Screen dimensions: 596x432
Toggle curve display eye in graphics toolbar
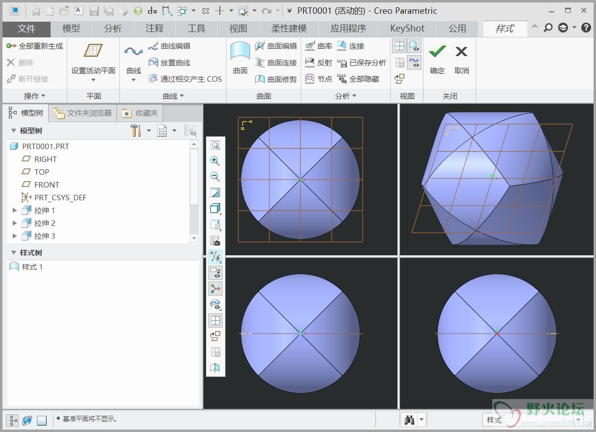(x=215, y=305)
